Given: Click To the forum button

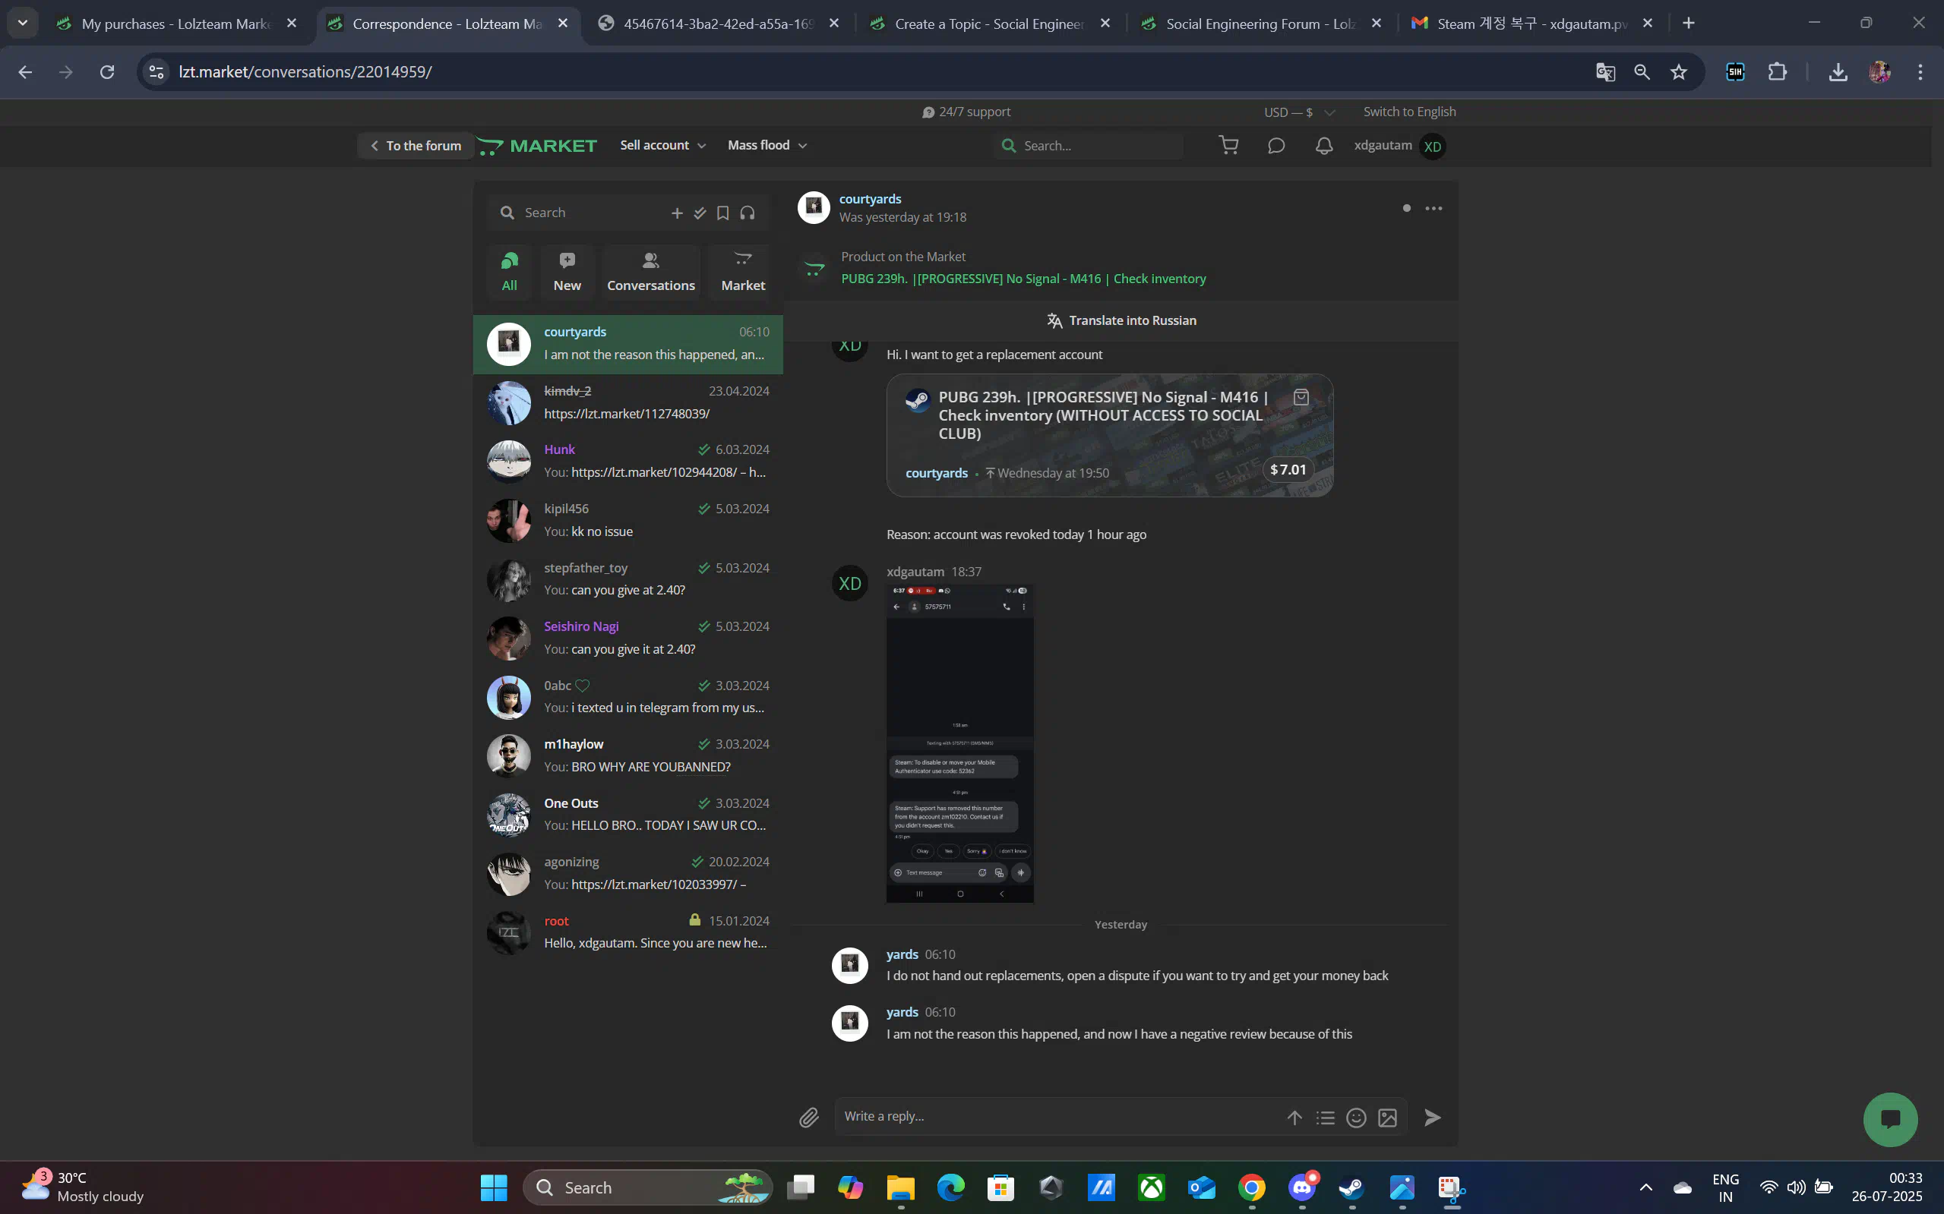Looking at the screenshot, I should [x=416, y=145].
